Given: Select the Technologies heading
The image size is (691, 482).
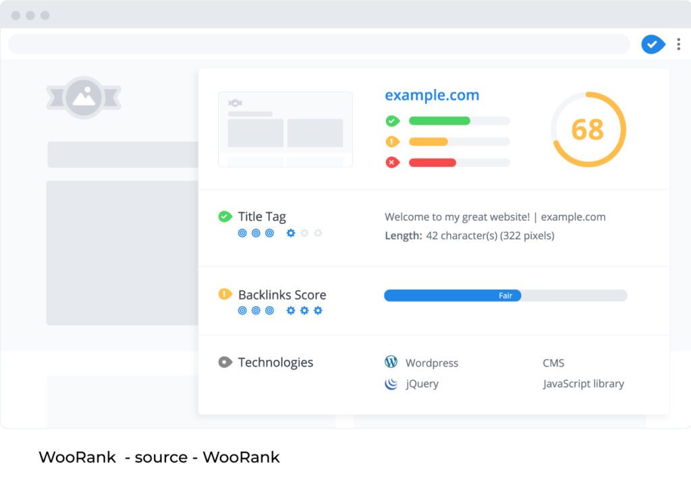Looking at the screenshot, I should (275, 362).
